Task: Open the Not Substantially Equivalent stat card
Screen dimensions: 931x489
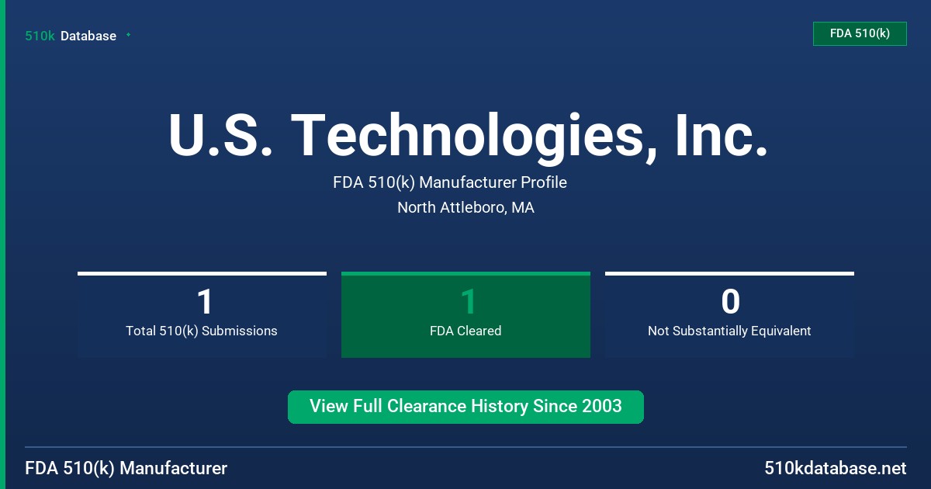Action: pos(729,314)
